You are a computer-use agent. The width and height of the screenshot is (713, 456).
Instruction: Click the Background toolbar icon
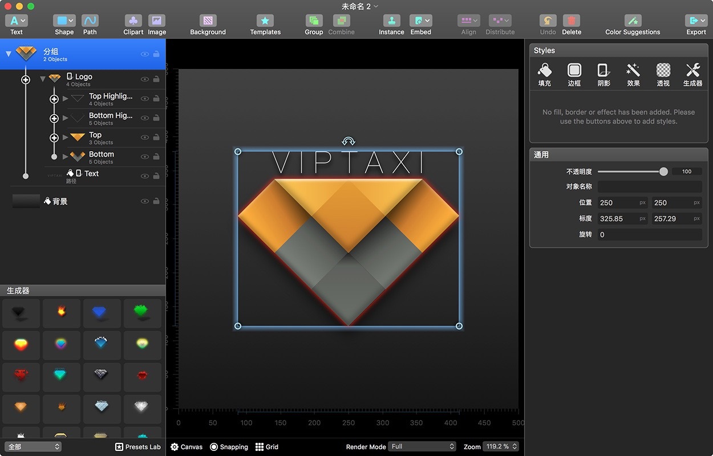coord(208,21)
